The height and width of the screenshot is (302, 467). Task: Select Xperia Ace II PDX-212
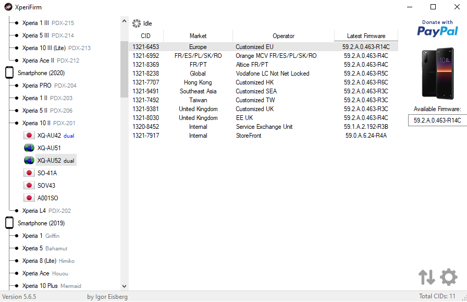51,61
